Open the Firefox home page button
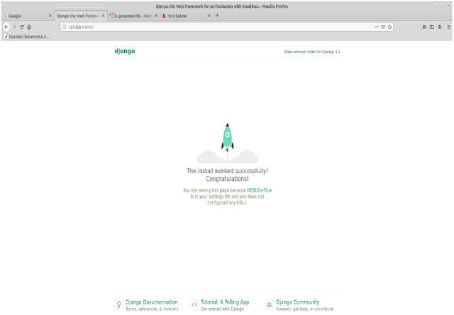The width and height of the screenshot is (454, 315). [29, 27]
